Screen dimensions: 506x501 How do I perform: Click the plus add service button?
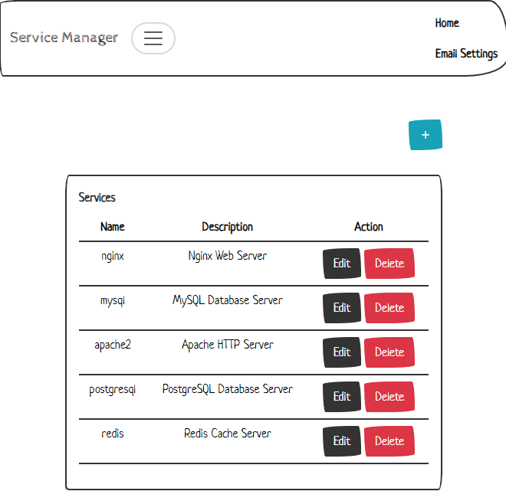click(x=426, y=135)
